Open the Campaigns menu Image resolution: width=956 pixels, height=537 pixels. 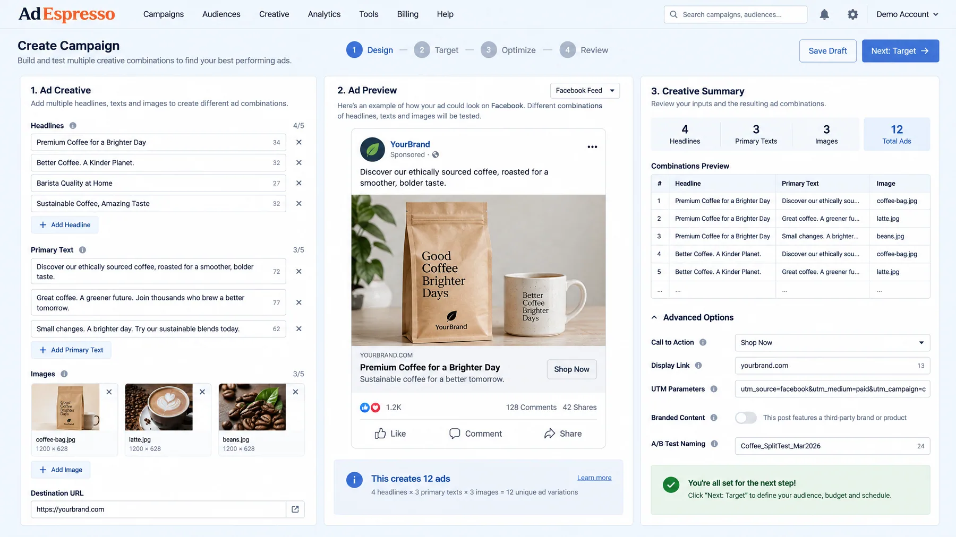164,14
